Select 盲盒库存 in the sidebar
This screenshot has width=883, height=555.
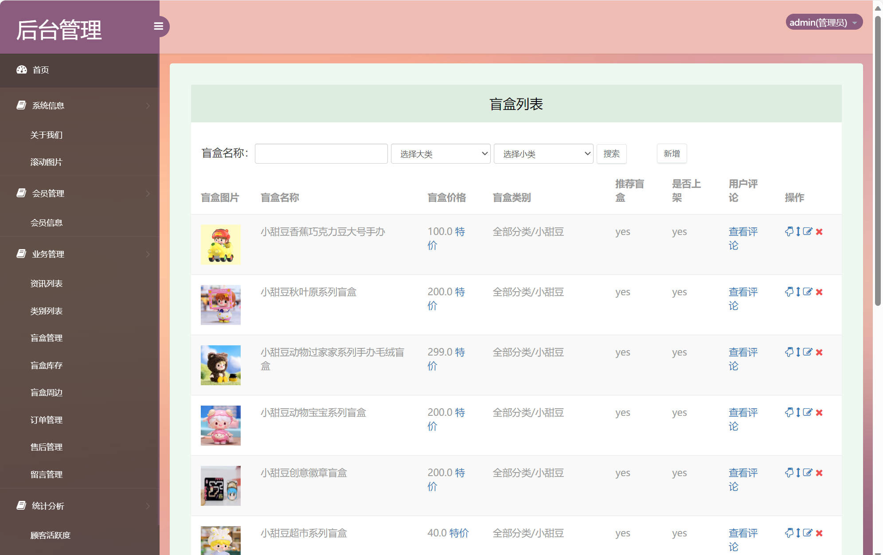(x=46, y=365)
